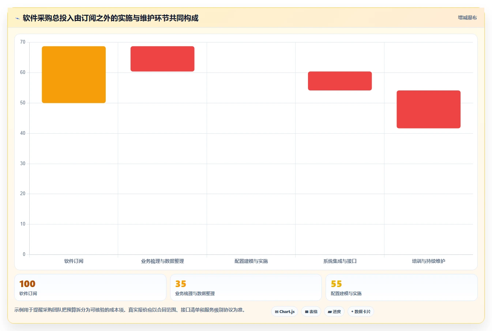Screen dimensions: 492x331
Task: Click the 增减瀑布 label in the header
Action: click(467, 18)
